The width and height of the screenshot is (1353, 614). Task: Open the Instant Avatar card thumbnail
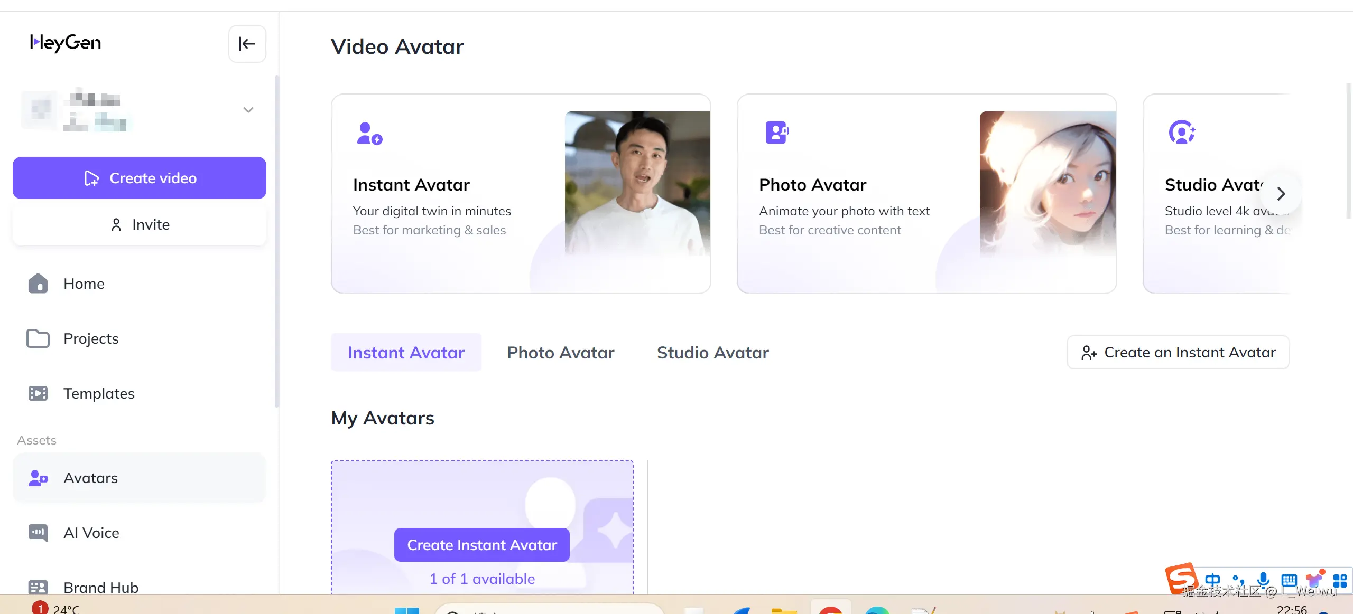(x=637, y=183)
